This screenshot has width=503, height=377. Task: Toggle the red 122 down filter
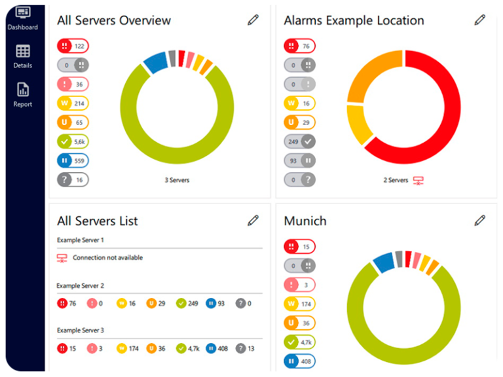tap(73, 46)
